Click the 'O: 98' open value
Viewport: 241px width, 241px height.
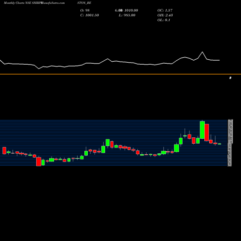click(x=85, y=10)
